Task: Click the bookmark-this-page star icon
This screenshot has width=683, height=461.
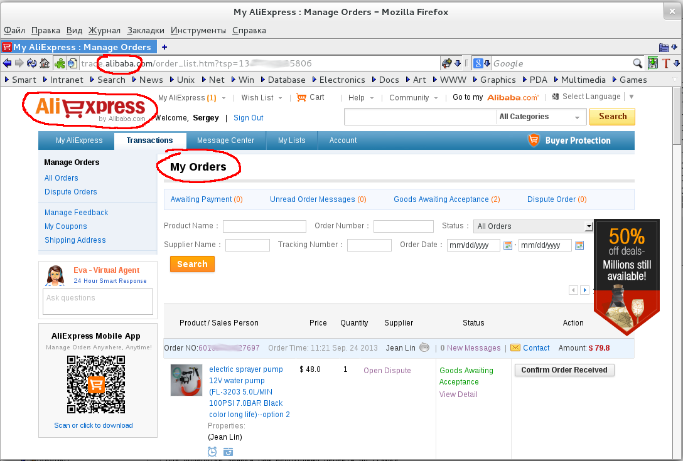Action: click(x=446, y=63)
